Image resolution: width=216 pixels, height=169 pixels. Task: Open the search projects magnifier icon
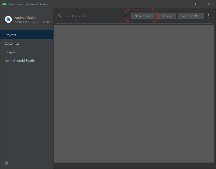(60, 16)
